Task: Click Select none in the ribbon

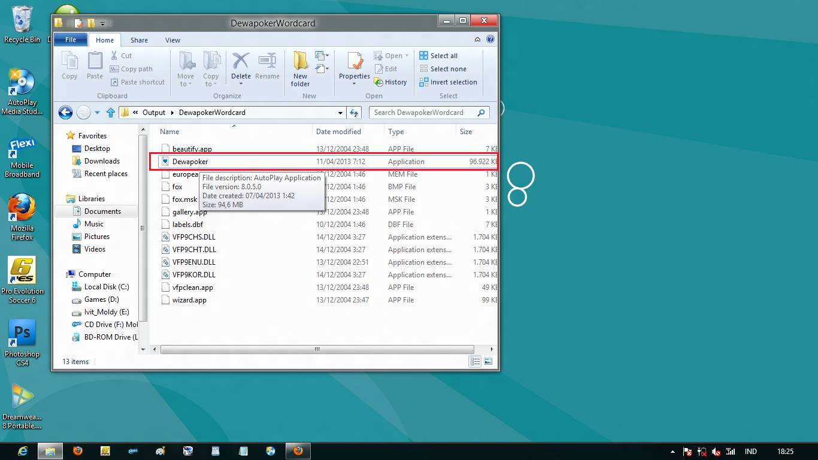Action: tap(443, 69)
